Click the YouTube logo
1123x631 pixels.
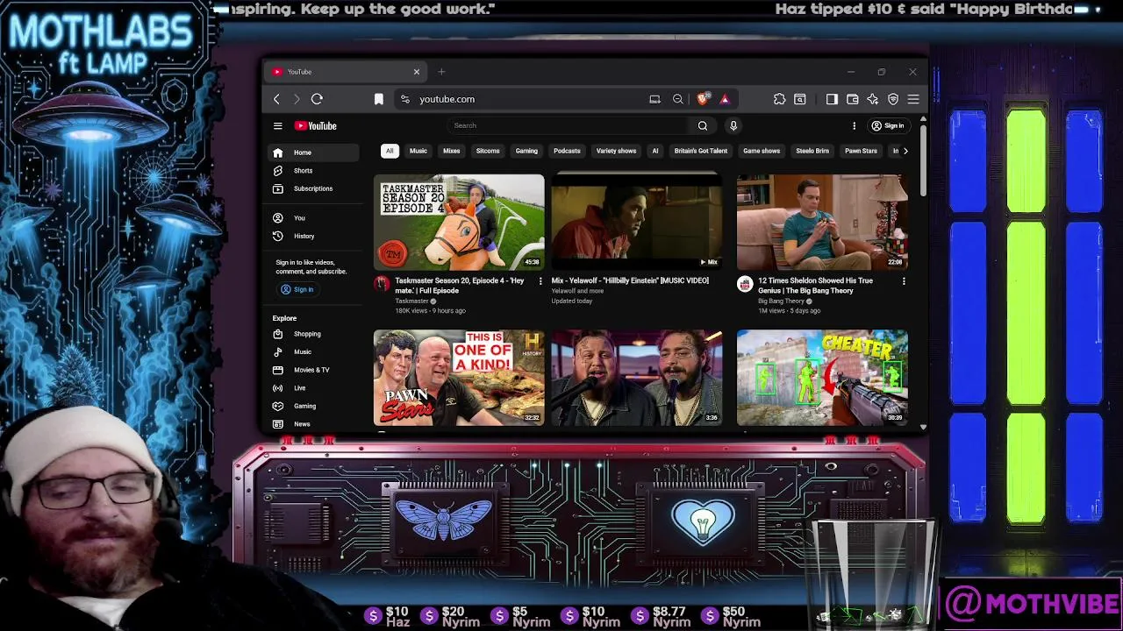pos(316,125)
